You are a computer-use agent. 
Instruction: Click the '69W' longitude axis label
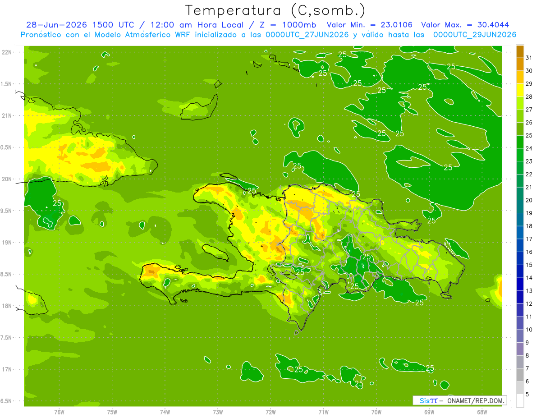point(429,412)
